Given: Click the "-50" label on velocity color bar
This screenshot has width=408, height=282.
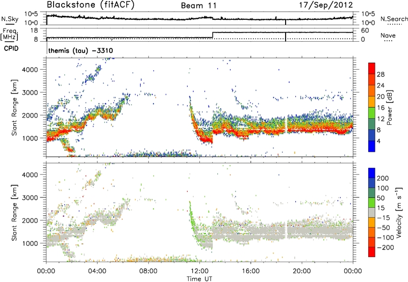Looking at the screenshot, I should click(x=383, y=228).
